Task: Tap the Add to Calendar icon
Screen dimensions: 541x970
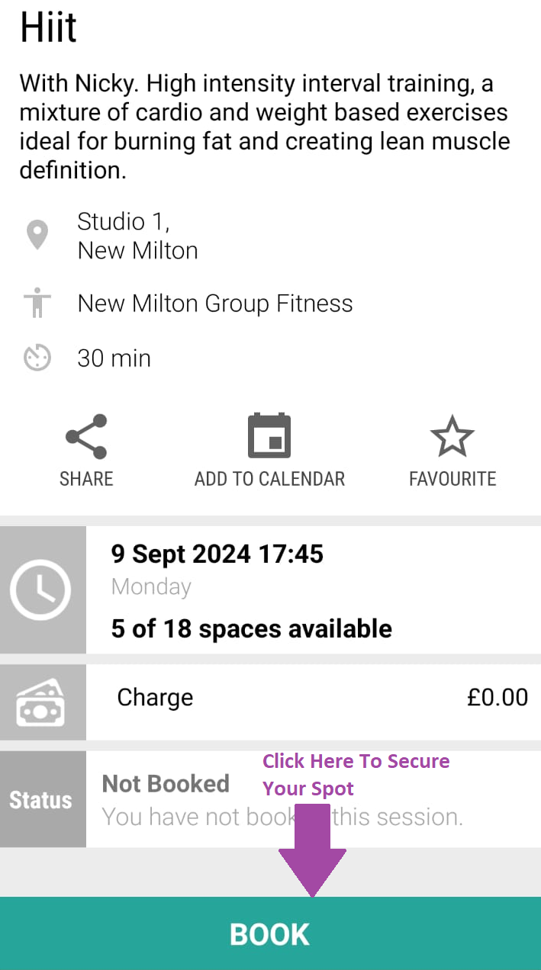Action: pyautogui.click(x=269, y=436)
